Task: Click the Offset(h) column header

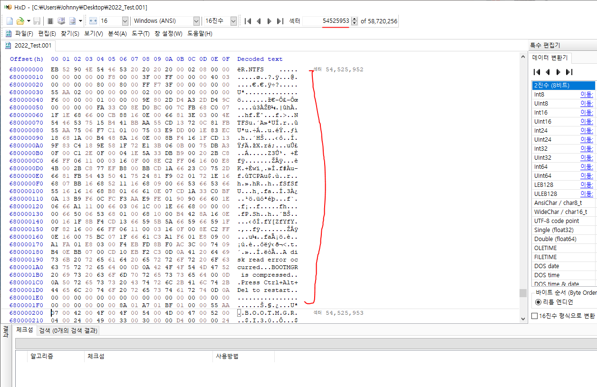Action: (x=26, y=59)
